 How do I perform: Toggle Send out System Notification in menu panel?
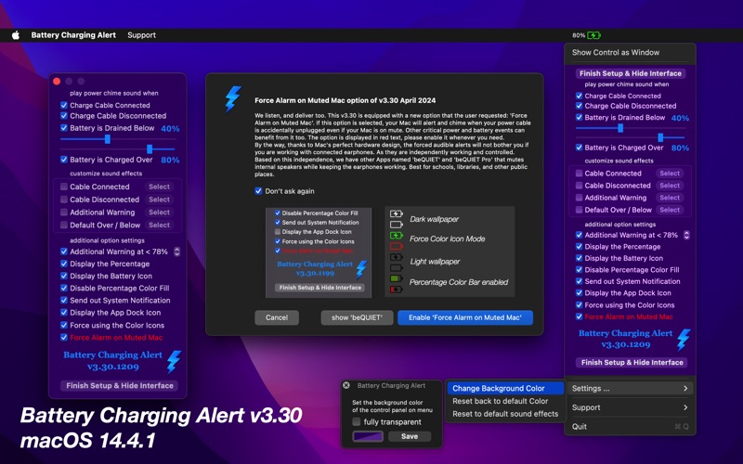pyautogui.click(x=579, y=281)
